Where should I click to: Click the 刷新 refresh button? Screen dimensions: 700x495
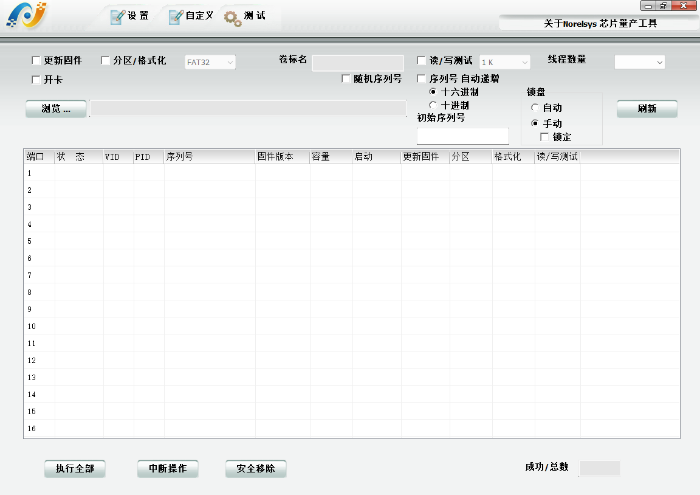point(647,109)
